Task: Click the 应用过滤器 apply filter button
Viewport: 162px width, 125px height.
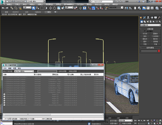Action: click(x=62, y=71)
